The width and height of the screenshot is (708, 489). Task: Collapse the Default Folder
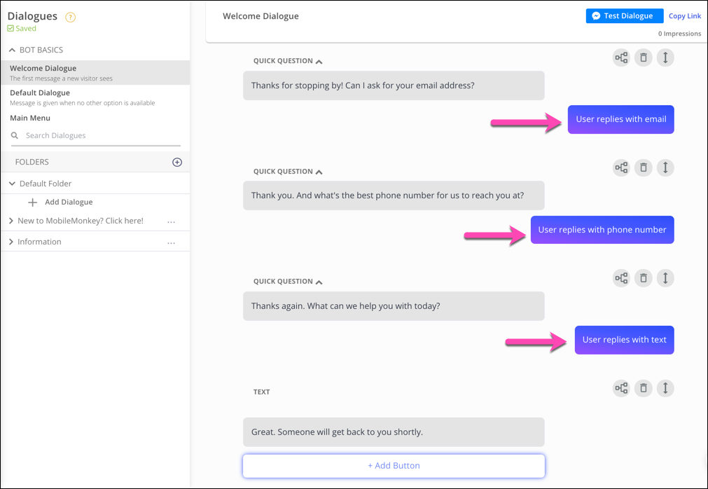click(12, 184)
